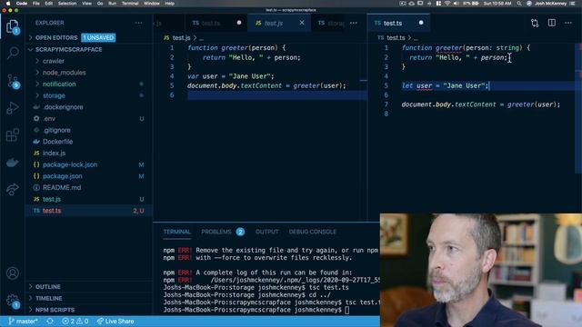Expand the NPM Scripts section
The height and width of the screenshot is (327, 582).
55,310
